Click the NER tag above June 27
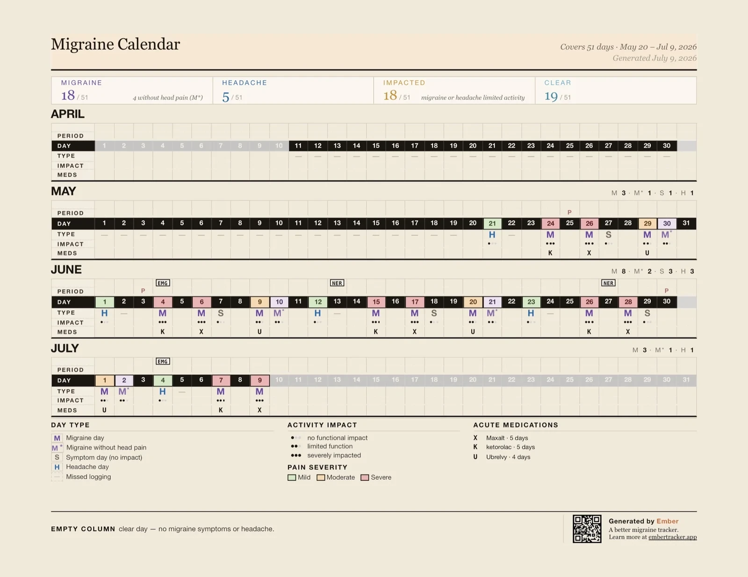748x577 pixels. click(x=608, y=283)
